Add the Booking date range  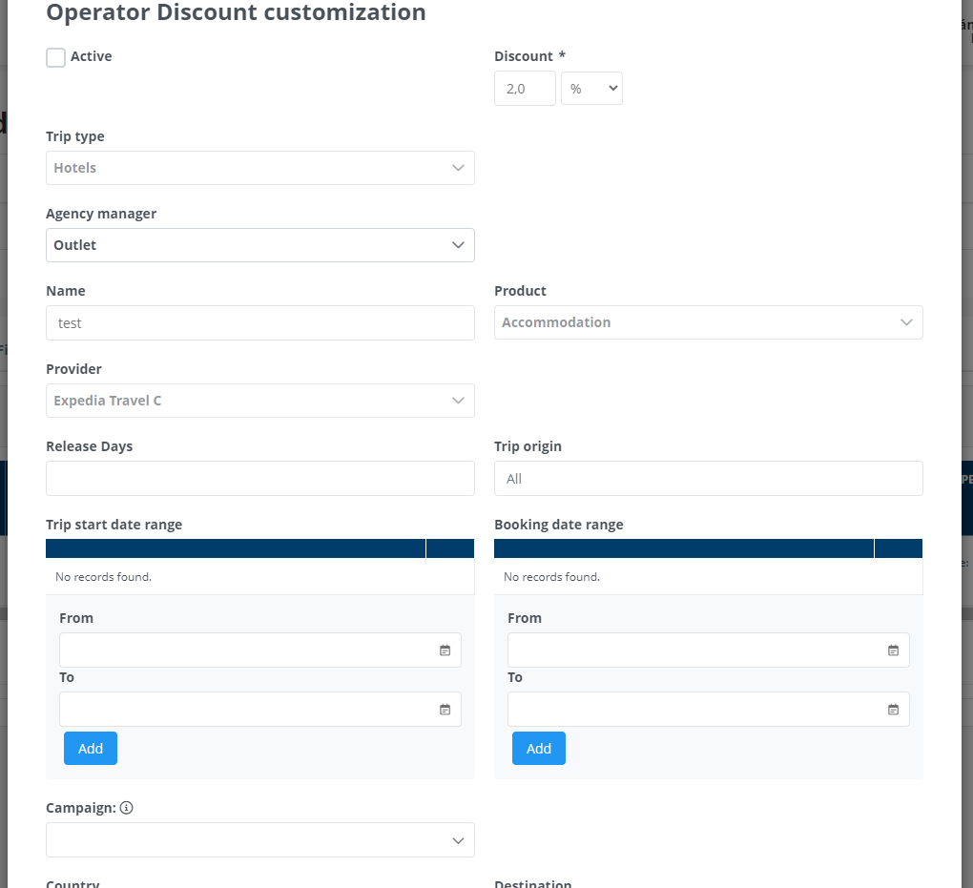tap(539, 749)
